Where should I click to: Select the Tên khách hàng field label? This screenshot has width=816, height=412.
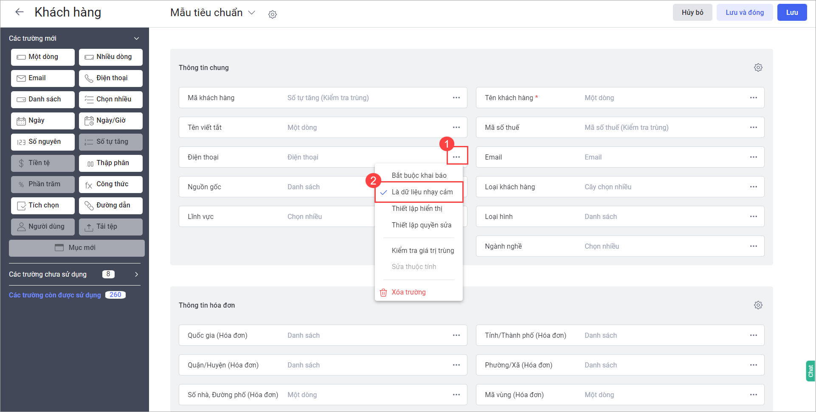(511, 98)
